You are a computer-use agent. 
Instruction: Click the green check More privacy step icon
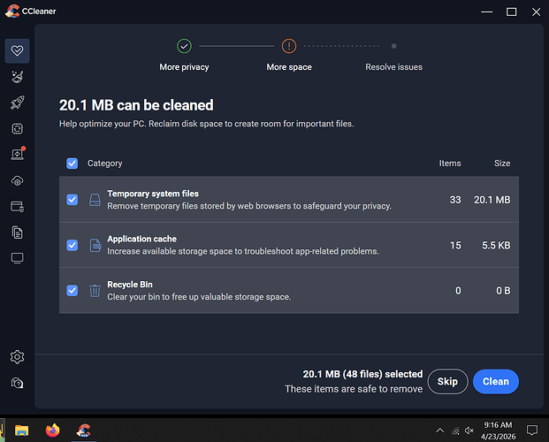184,46
